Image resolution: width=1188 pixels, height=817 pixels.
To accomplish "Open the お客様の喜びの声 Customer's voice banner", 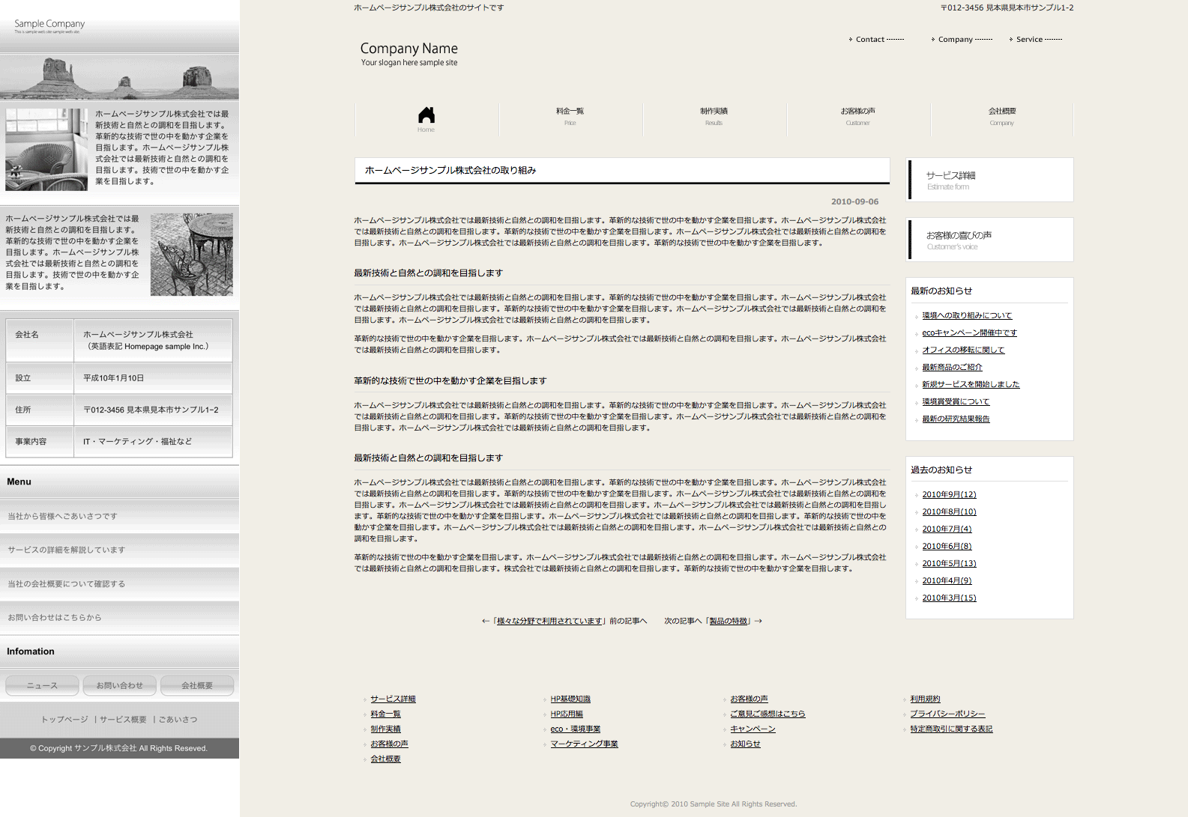I will coord(989,240).
